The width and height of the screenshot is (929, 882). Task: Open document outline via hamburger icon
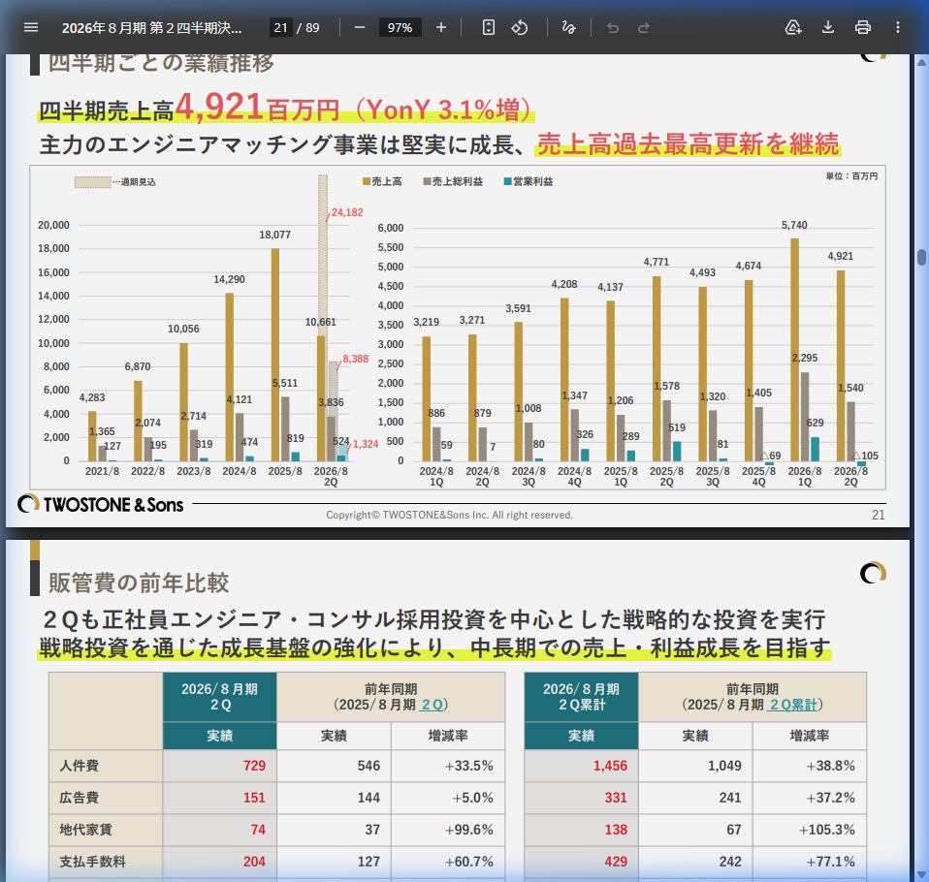pyautogui.click(x=32, y=27)
